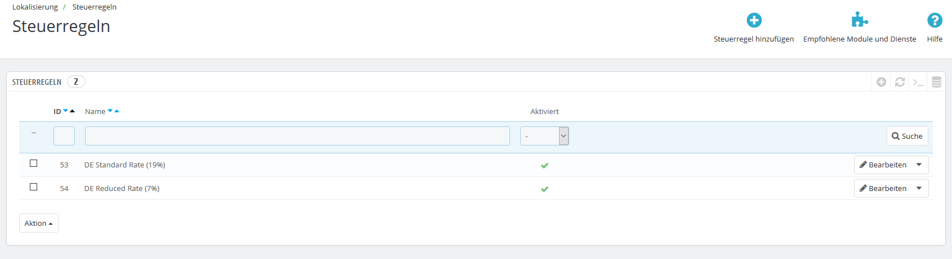Sort ID column descending
Image resolution: width=952 pixels, height=259 pixels.
coord(65,111)
